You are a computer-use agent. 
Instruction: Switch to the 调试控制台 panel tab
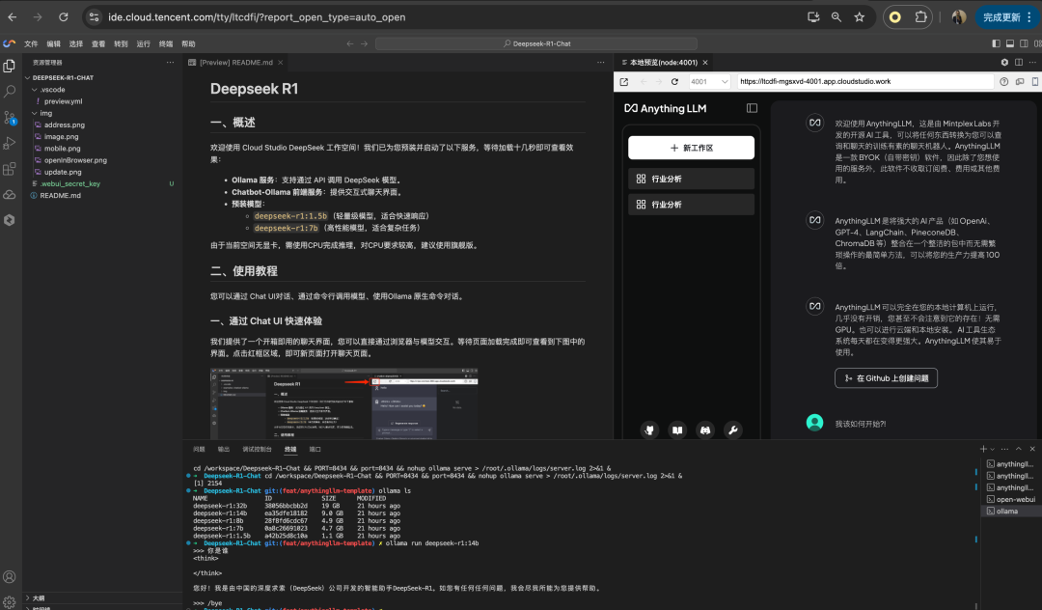tap(258, 449)
